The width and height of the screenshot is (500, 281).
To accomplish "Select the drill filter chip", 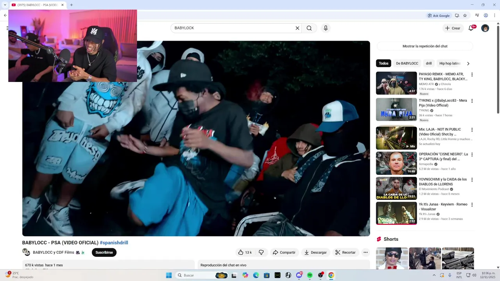I will (x=429, y=63).
